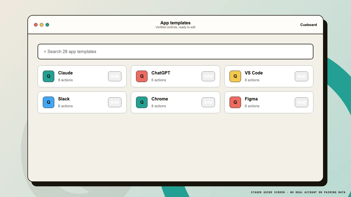Click the teal Chrome app icon

click(142, 102)
